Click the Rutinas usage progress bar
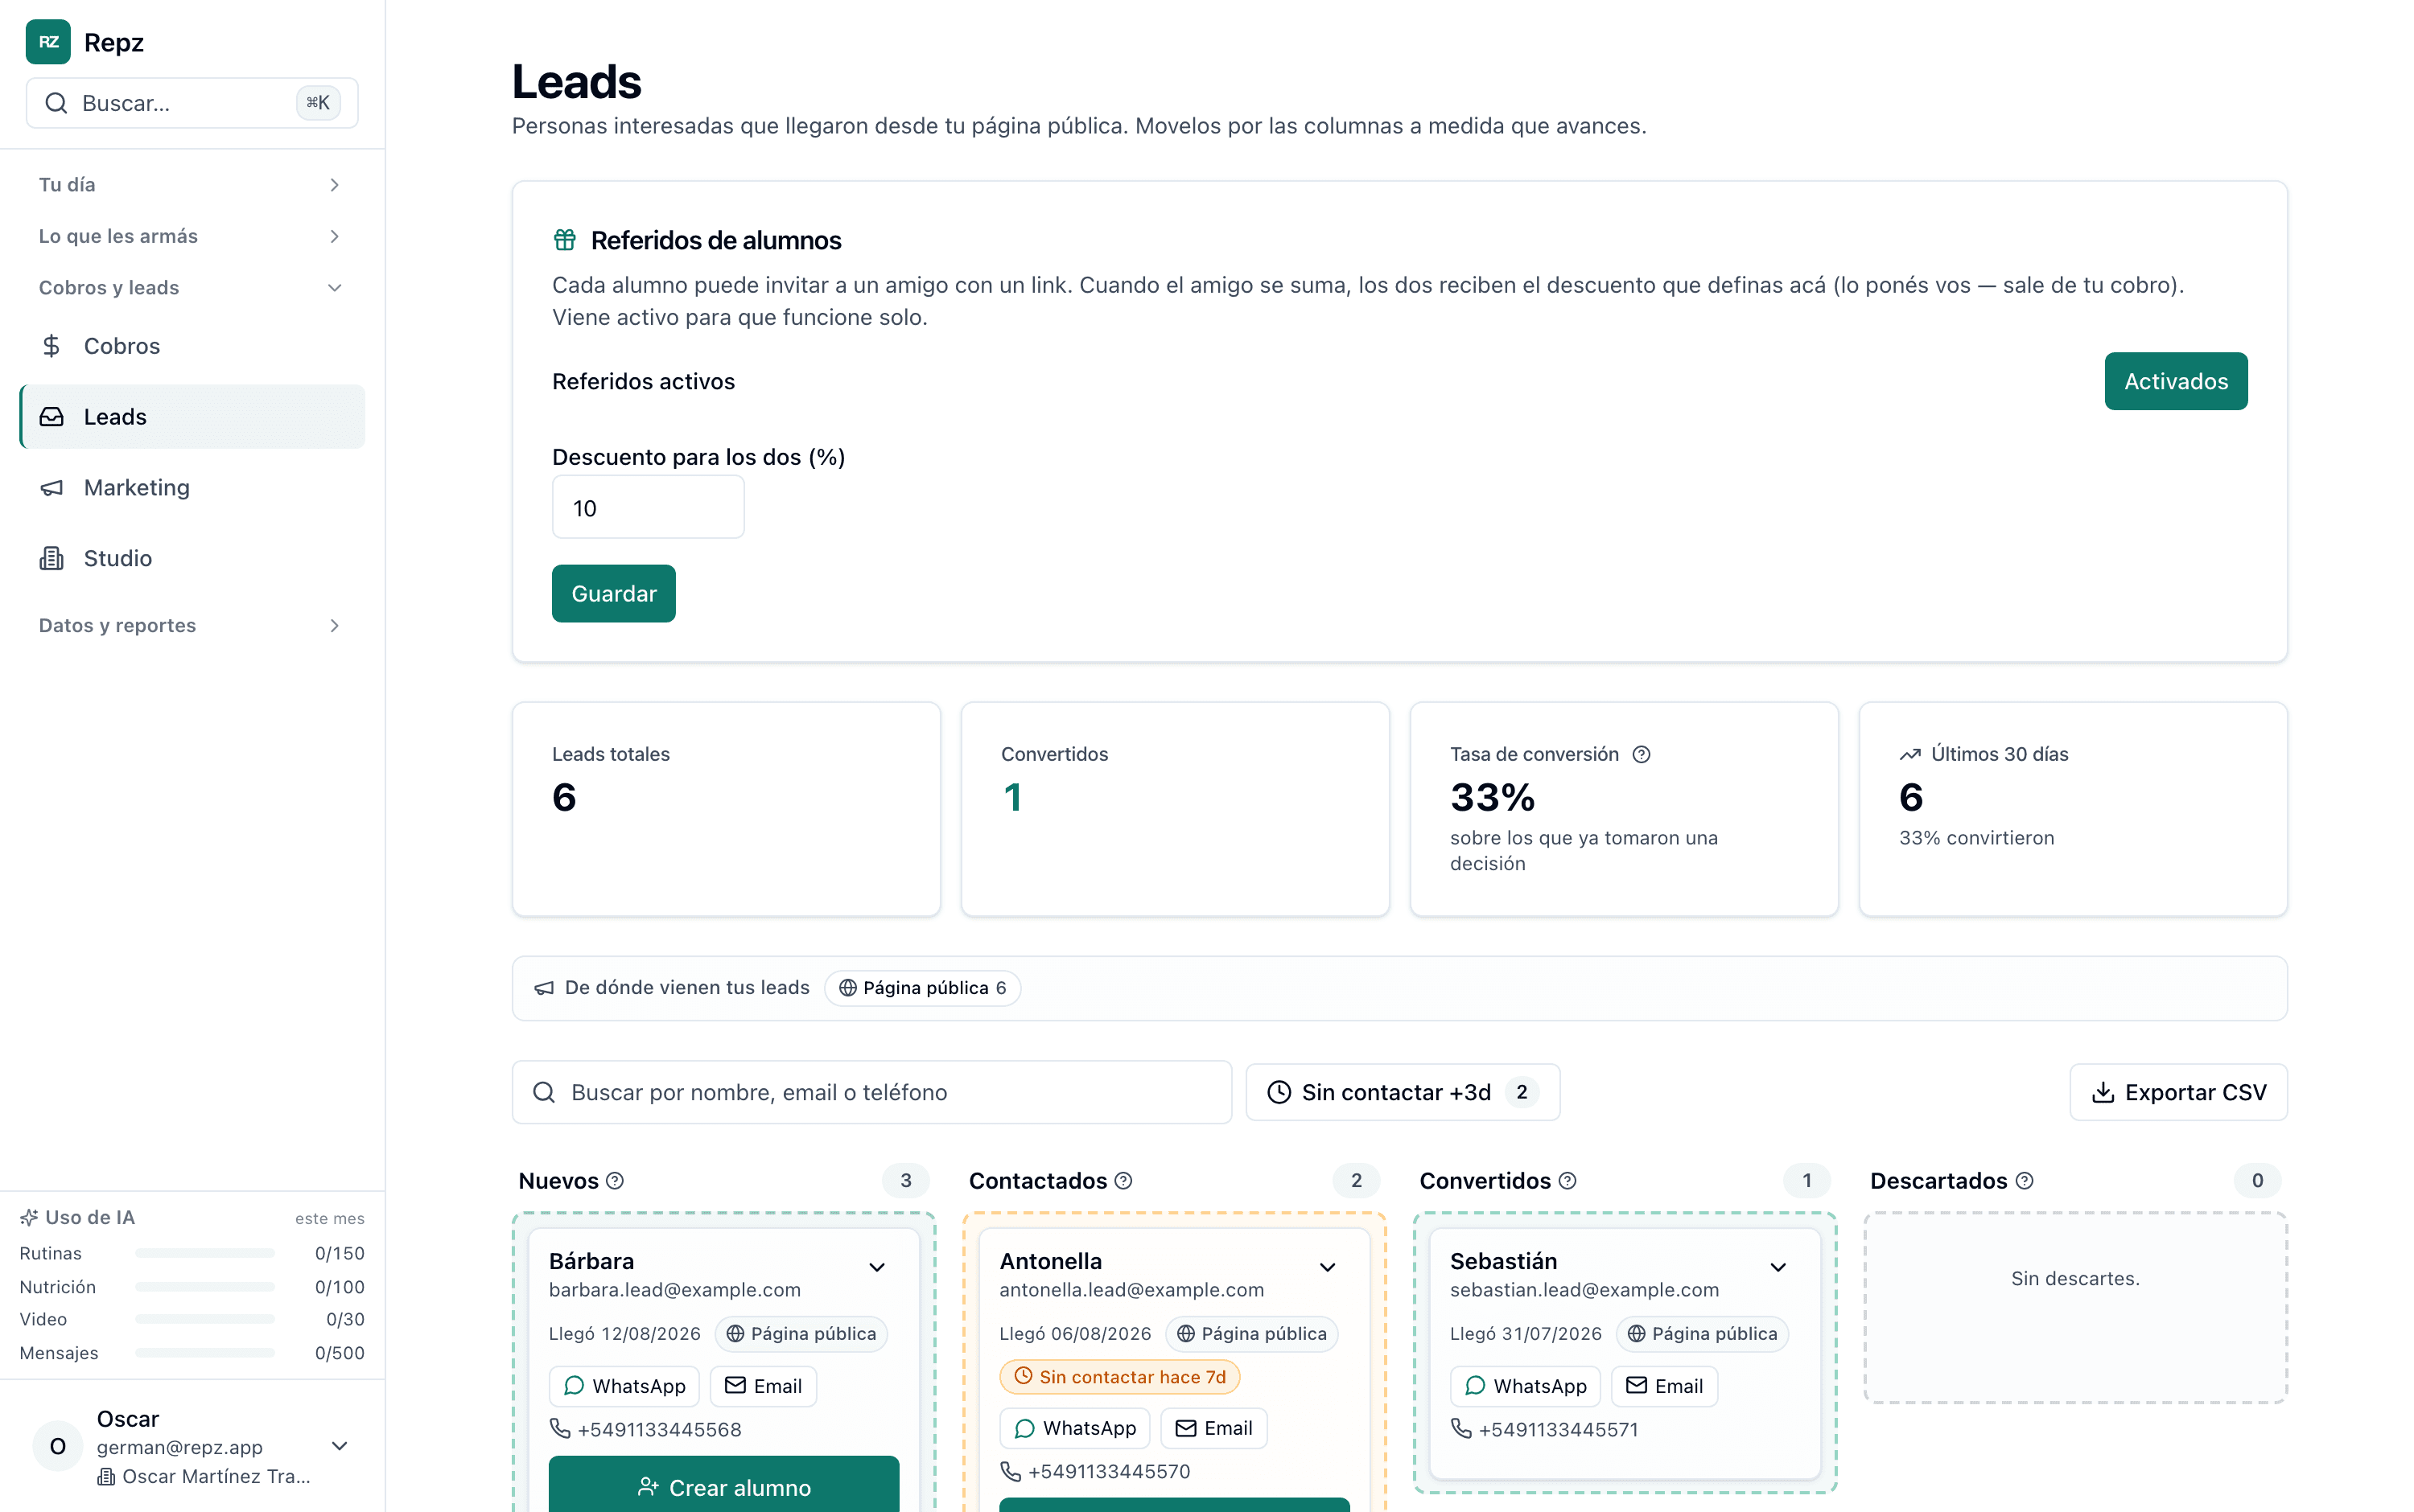The height and width of the screenshot is (1512, 2414). pos(205,1253)
